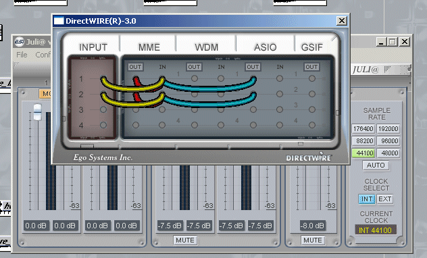Click the WDM IN port on row 1
This screenshot has width=427, height=258.
pos(221,78)
